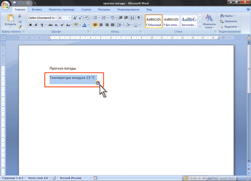251x181 pixels.
Task: Sort the text alphabetically
Action: (132, 18)
